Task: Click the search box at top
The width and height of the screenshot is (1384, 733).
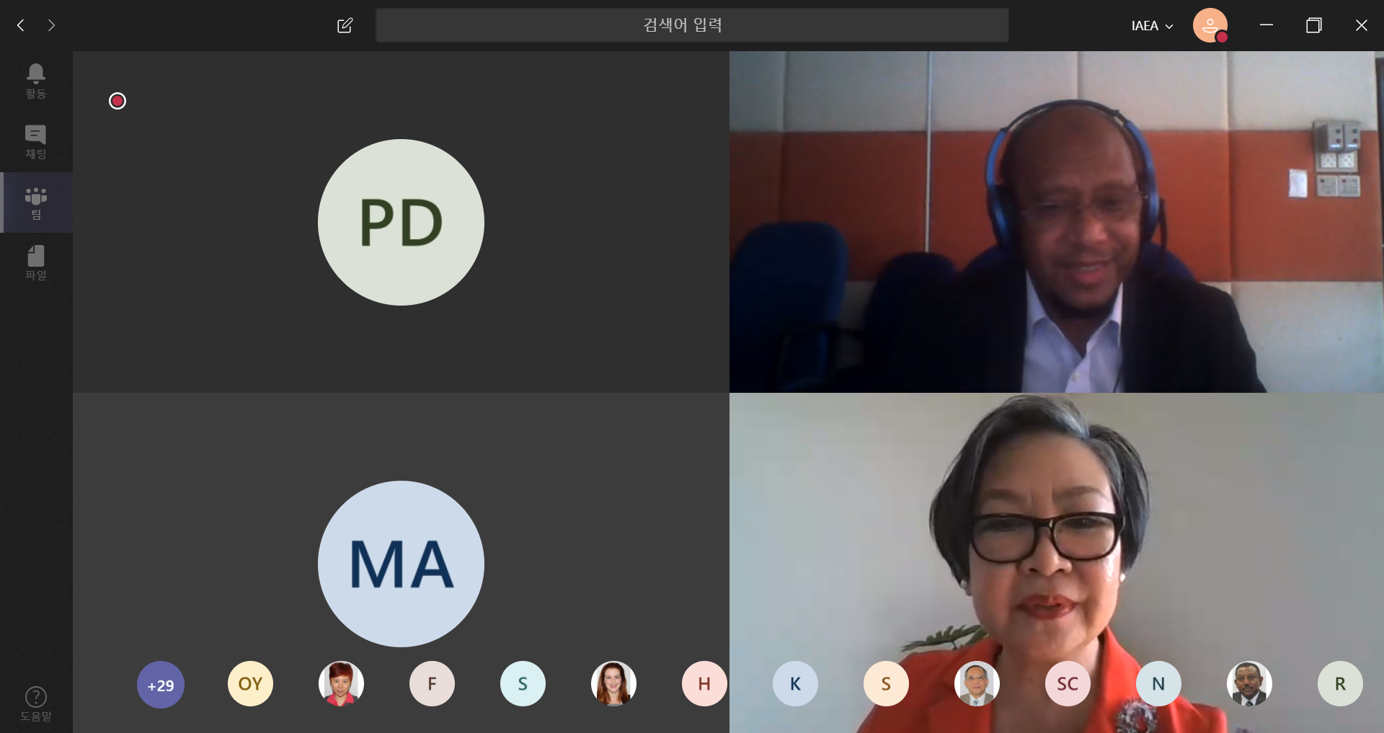Action: click(x=691, y=25)
